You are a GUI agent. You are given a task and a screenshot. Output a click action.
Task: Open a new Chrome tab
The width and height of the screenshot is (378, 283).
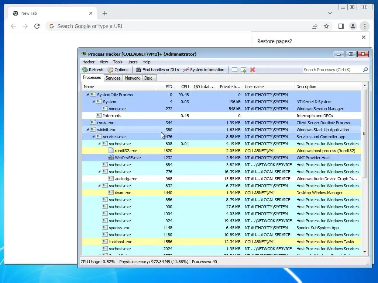[x=104, y=13]
